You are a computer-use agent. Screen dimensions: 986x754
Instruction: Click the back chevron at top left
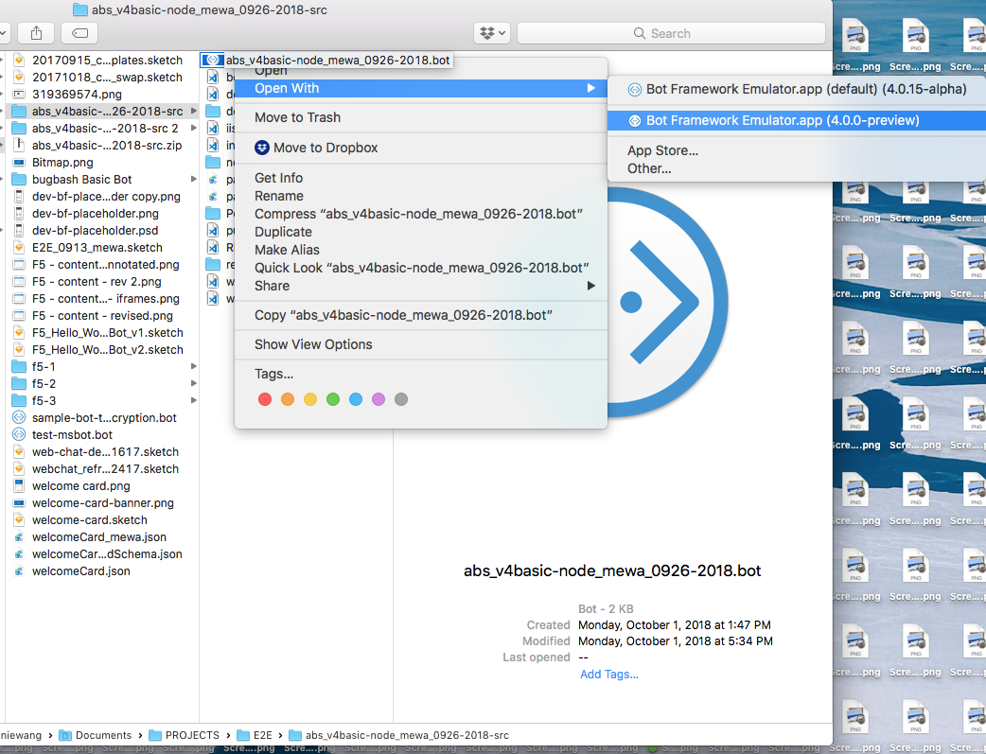coord(4,32)
